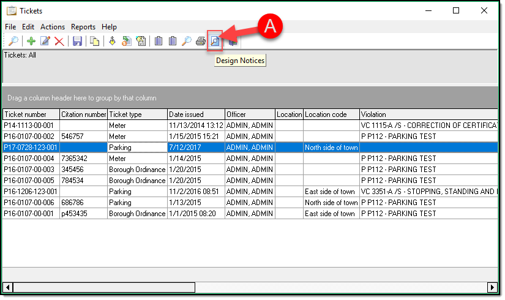
Task: Sort by the Ticket number column header
Action: point(31,114)
